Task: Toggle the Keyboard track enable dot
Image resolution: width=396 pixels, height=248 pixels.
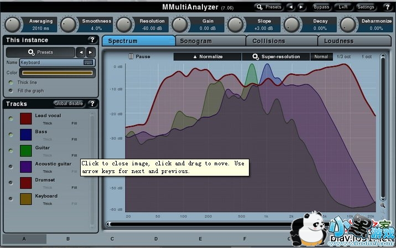Action: (x=11, y=198)
